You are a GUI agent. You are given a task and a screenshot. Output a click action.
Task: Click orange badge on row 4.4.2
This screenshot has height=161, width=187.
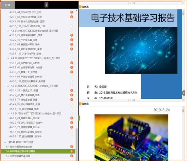pyautogui.click(x=71, y=67)
